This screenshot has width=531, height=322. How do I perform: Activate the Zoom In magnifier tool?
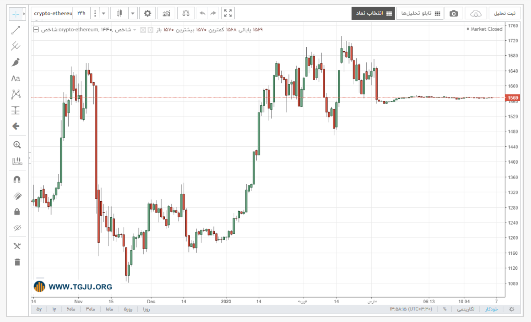(17, 145)
